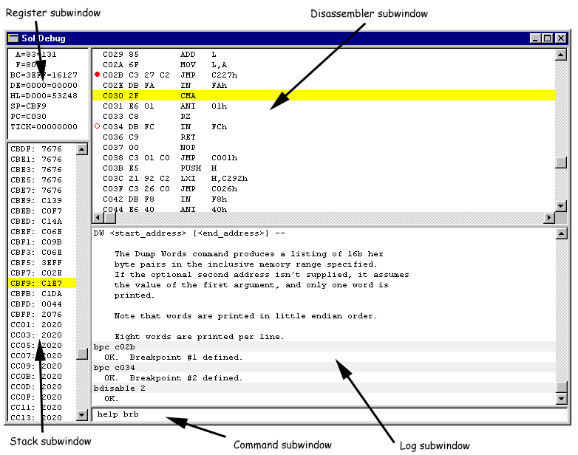
Task: Click the stack subwindow scroll down arrow
Action: [x=82, y=416]
